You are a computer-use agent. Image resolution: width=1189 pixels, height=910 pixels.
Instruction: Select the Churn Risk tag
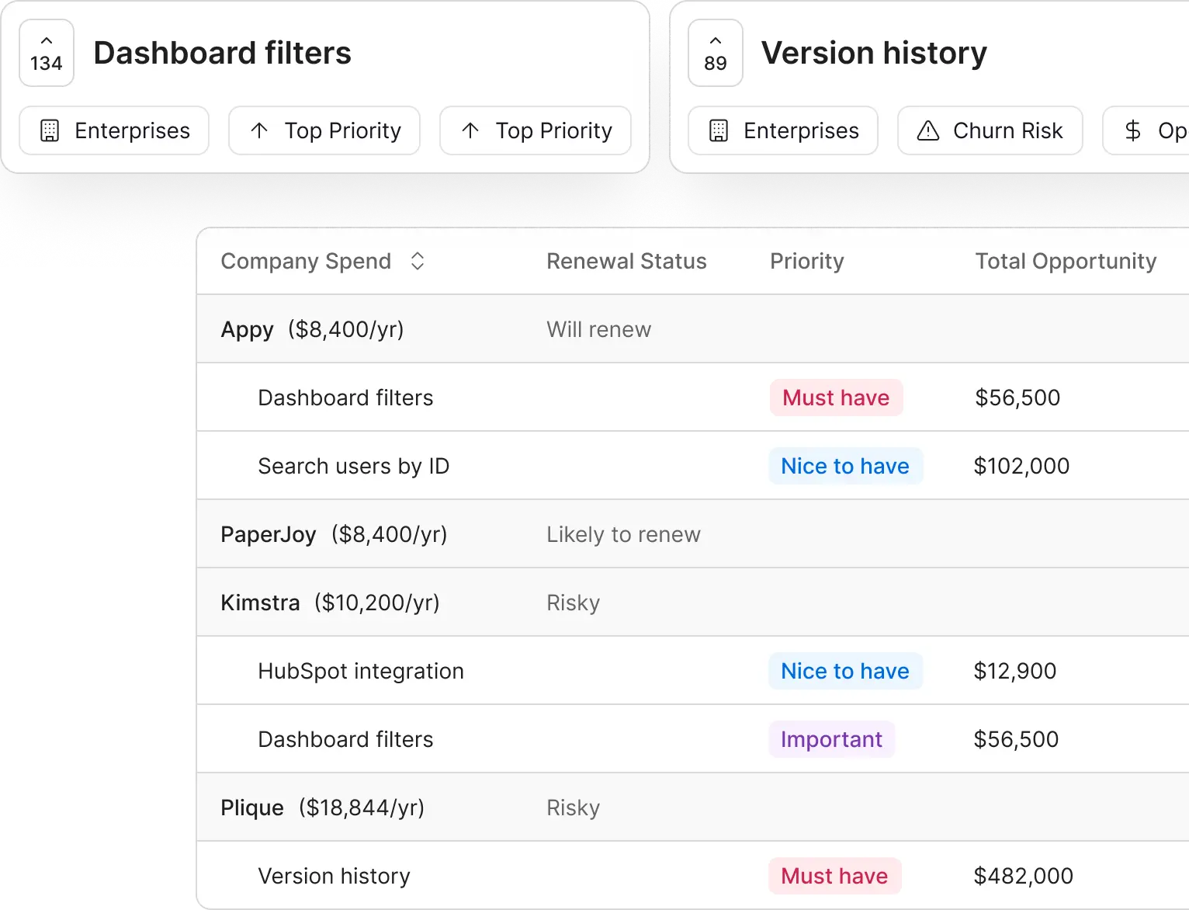(x=990, y=130)
